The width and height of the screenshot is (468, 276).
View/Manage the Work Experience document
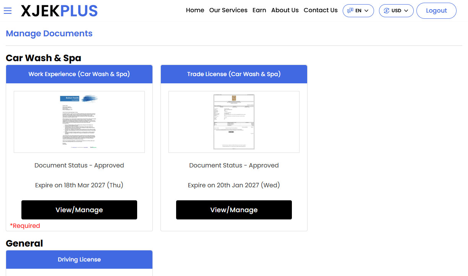[x=79, y=209]
